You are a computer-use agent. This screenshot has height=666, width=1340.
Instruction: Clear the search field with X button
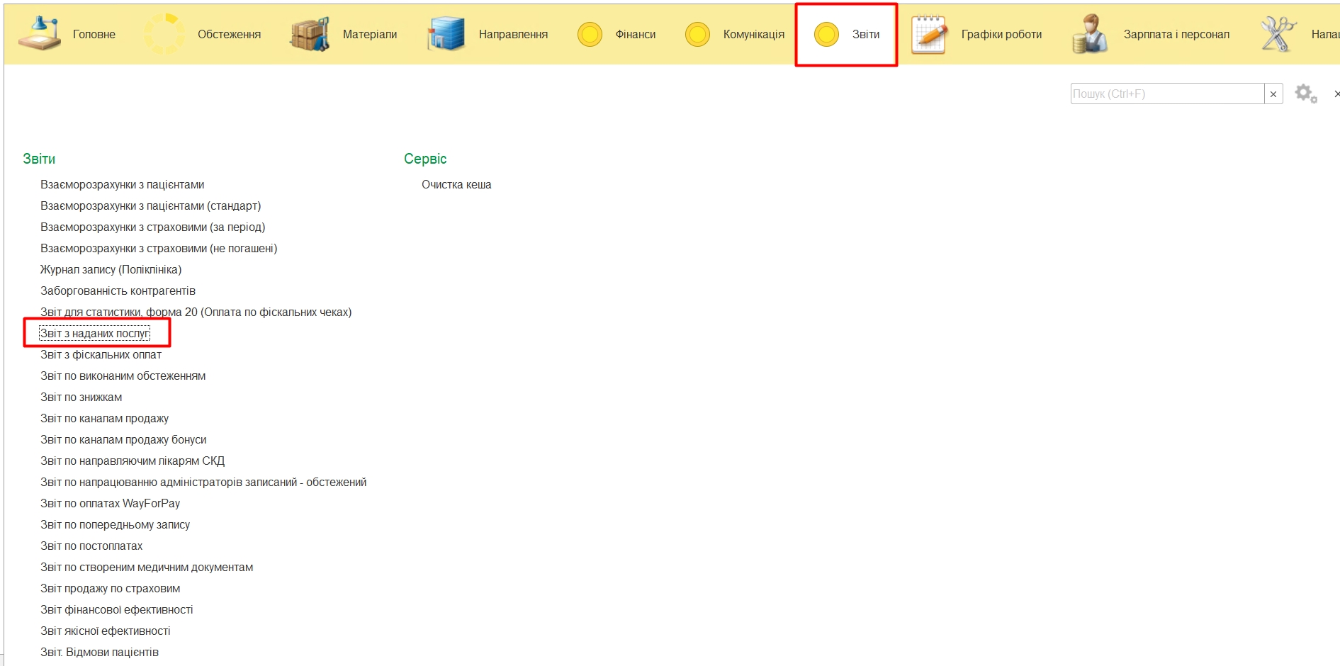1273,94
